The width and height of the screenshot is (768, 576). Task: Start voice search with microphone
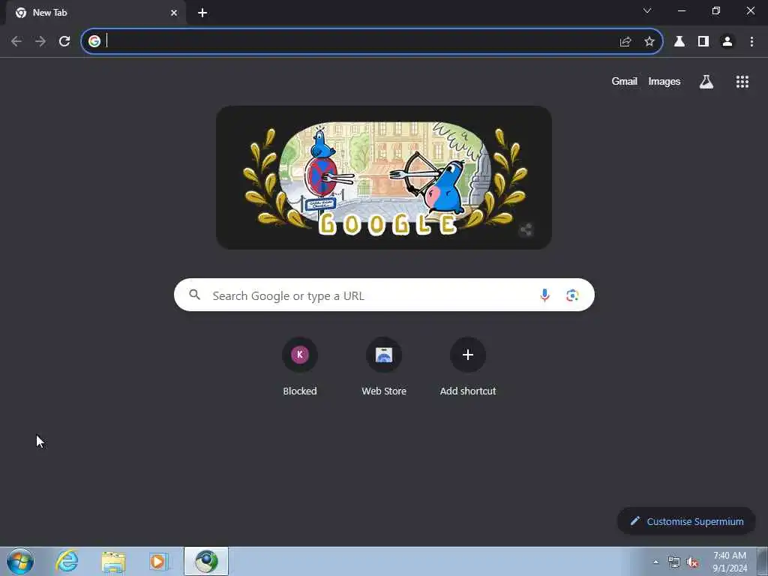click(544, 295)
